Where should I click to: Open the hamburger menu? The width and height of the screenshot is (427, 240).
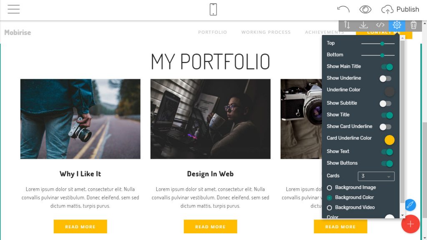click(14, 9)
